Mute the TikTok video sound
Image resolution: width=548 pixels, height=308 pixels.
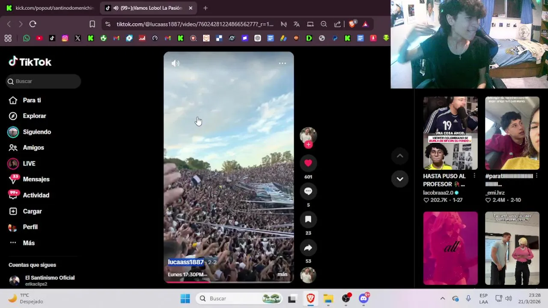pos(176,63)
